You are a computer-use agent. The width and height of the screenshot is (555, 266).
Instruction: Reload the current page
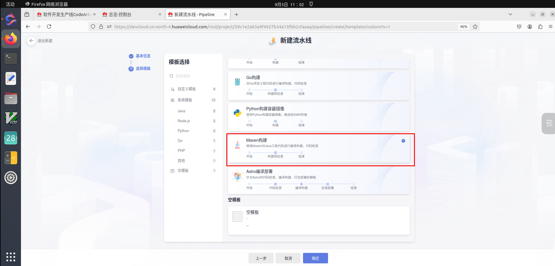click(x=49, y=27)
